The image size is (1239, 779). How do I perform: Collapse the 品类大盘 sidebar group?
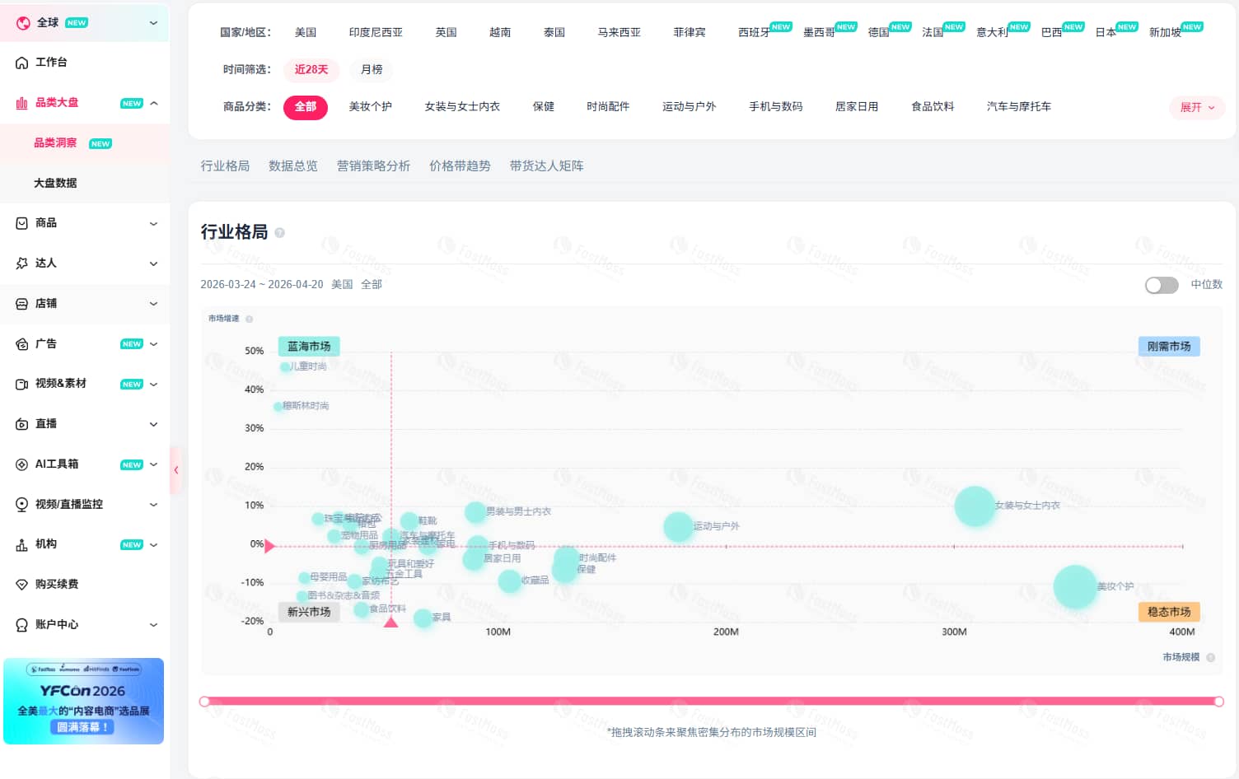(x=152, y=102)
